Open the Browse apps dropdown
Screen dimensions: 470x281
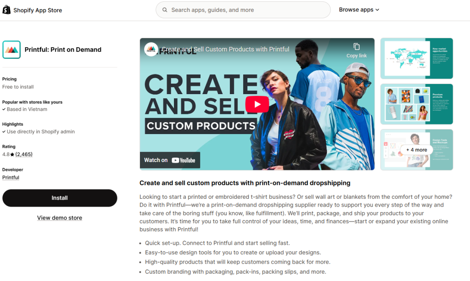358,9
